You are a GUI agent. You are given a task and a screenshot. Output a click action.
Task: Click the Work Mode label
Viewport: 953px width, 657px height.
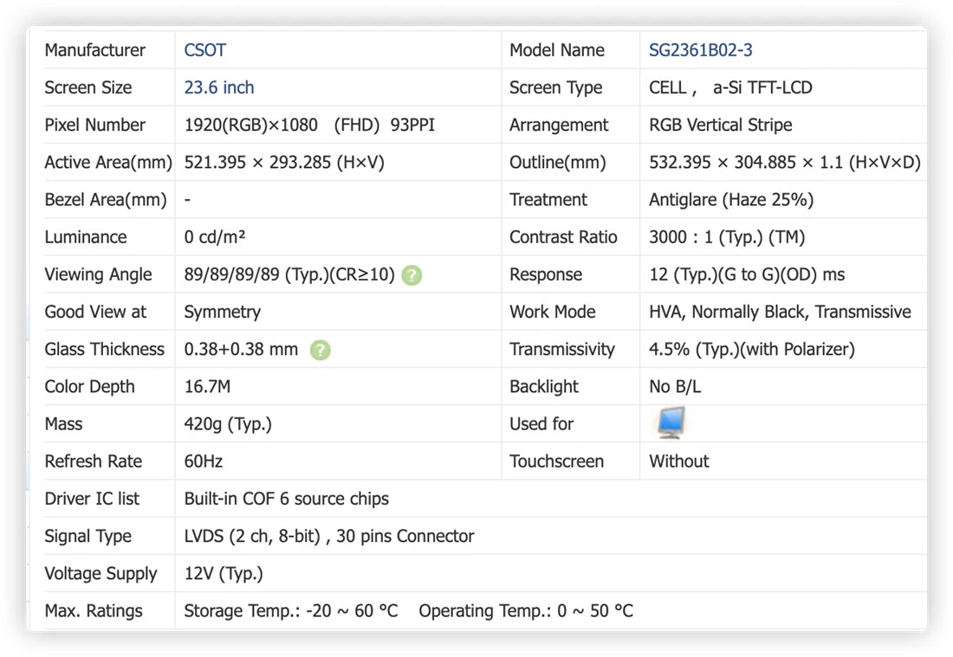[553, 312]
